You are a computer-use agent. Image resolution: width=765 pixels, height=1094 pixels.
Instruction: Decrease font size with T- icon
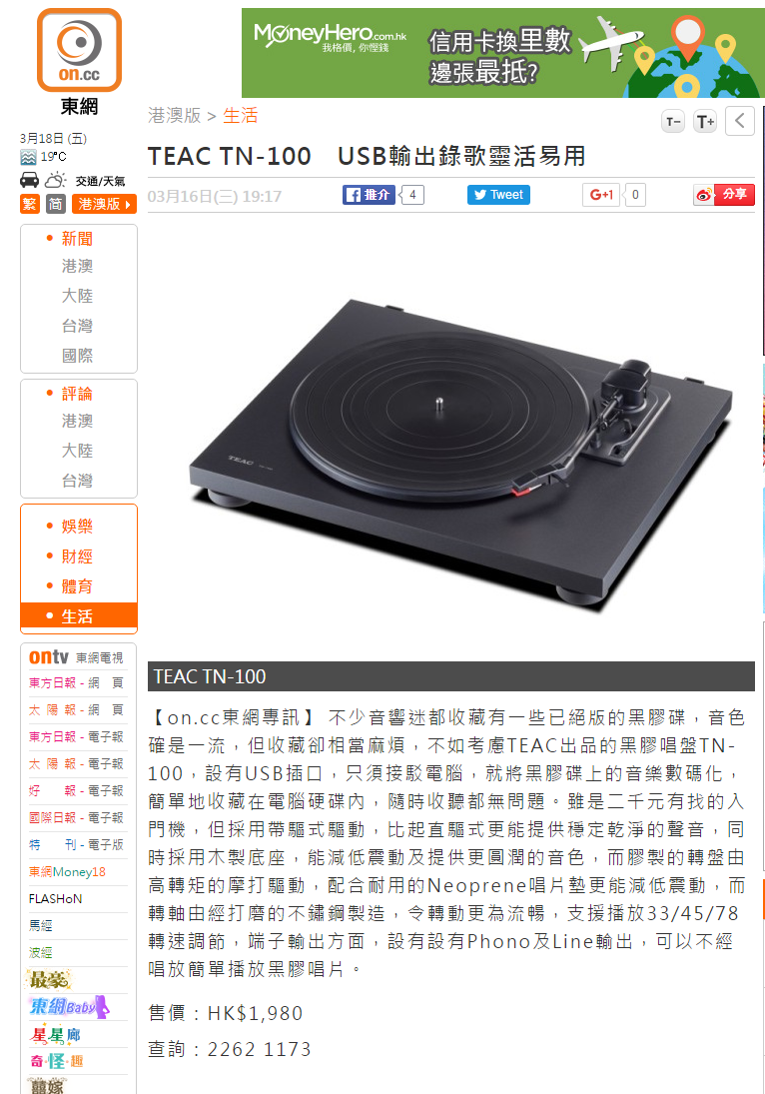pyautogui.click(x=673, y=122)
